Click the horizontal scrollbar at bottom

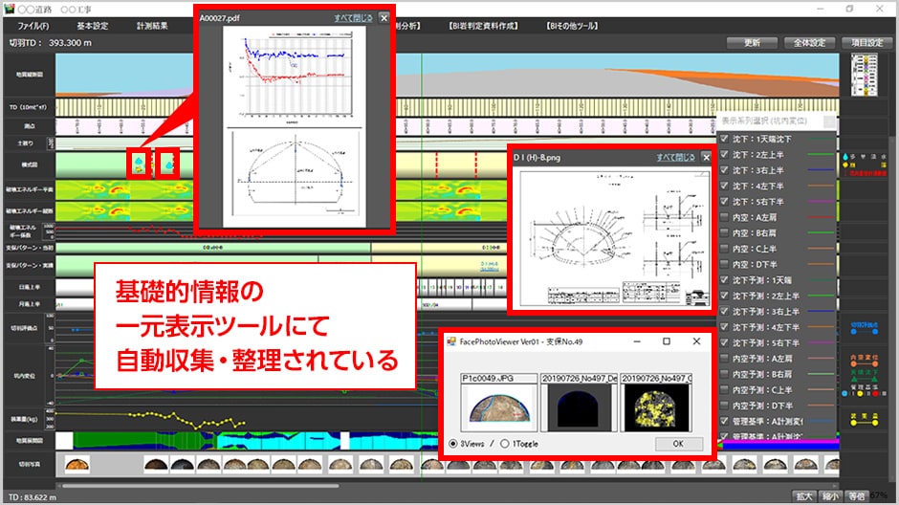(201, 486)
